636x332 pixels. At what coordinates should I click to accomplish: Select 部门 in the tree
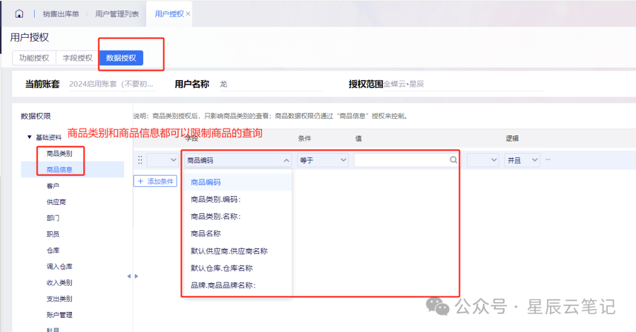click(53, 218)
